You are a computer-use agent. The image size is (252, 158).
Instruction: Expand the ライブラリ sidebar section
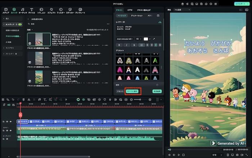coord(12,48)
